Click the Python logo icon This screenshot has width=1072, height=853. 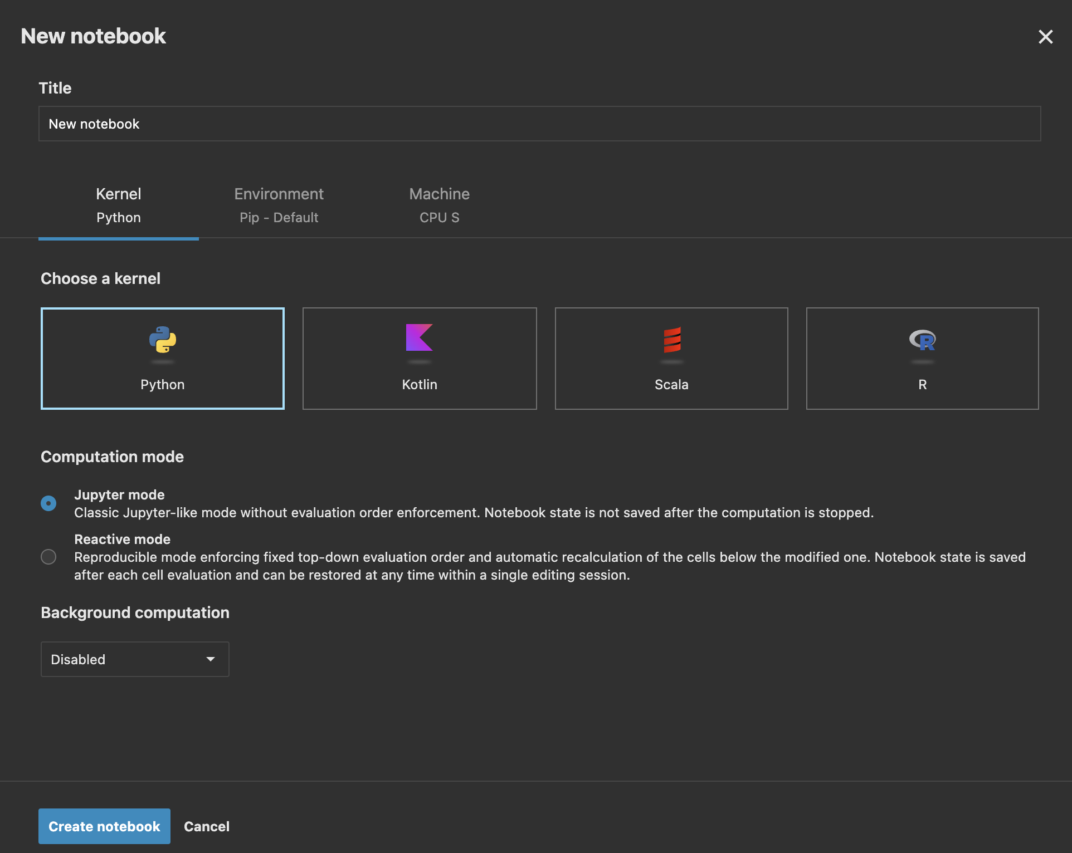click(162, 341)
